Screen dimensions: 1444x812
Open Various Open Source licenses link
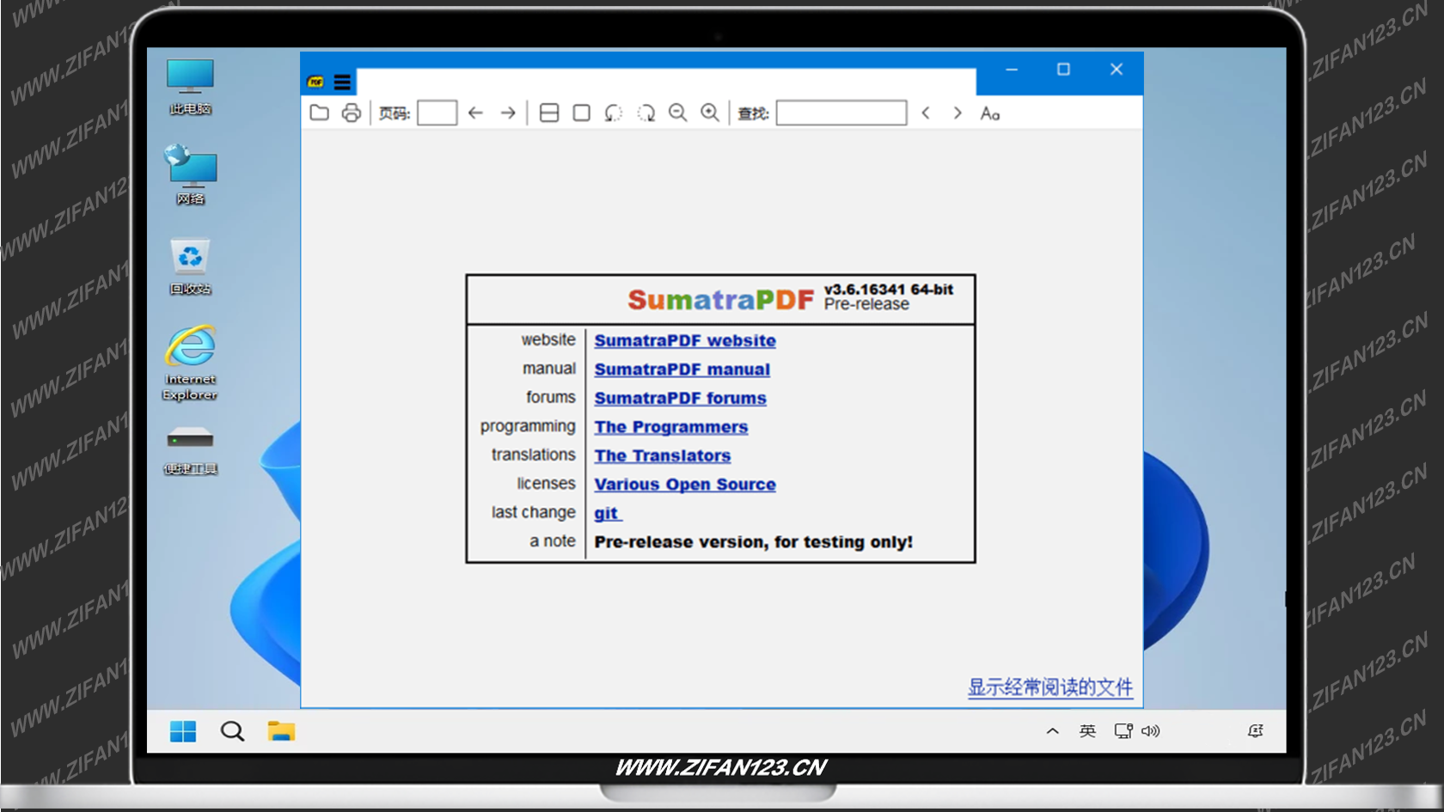(685, 485)
